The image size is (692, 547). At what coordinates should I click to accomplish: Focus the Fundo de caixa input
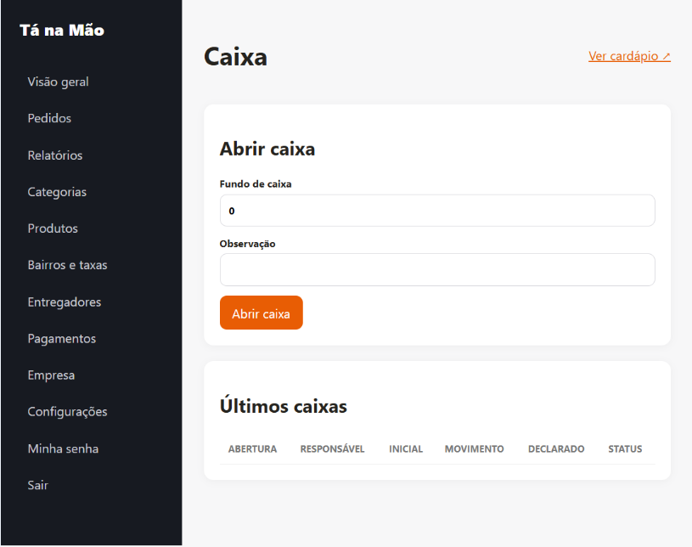[x=437, y=211]
